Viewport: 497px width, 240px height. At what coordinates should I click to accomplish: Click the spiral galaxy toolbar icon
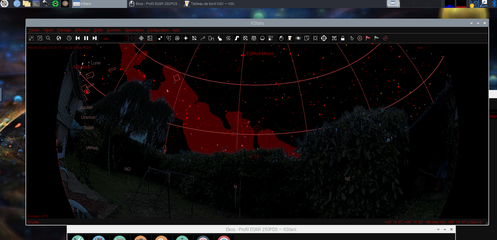point(298,38)
